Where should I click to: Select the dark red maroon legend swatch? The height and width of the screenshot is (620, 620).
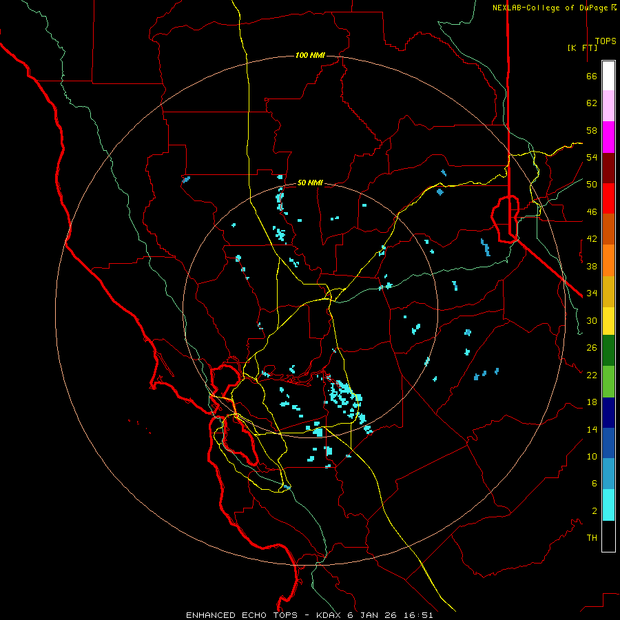(x=608, y=168)
